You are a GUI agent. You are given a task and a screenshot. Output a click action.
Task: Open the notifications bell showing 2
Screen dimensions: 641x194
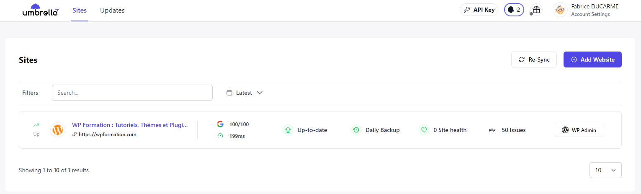pyautogui.click(x=514, y=10)
